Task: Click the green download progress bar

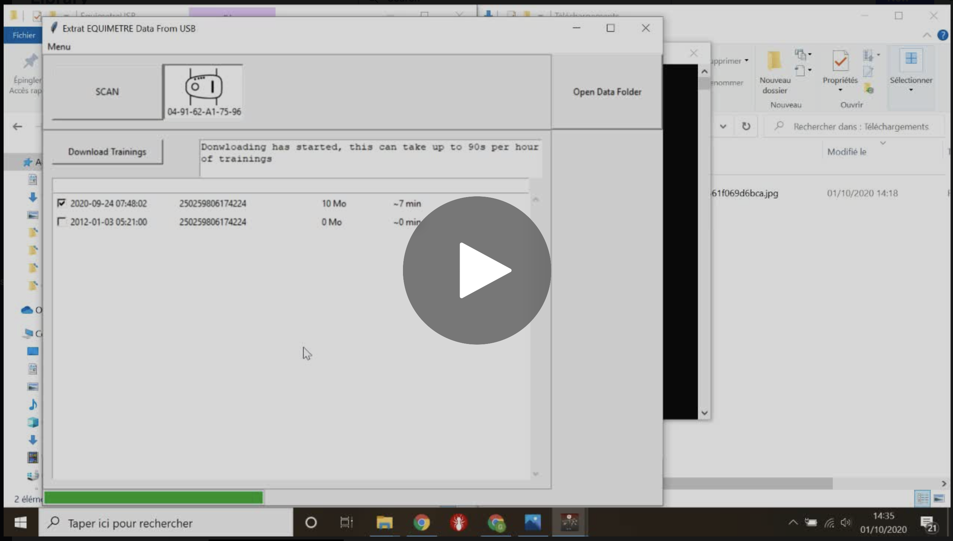Action: click(153, 498)
